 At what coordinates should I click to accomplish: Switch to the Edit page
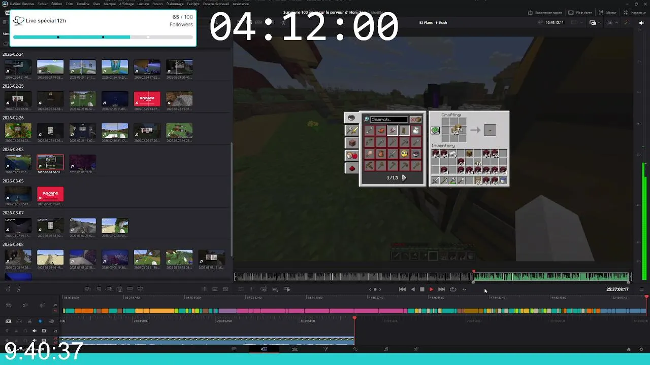(295, 349)
